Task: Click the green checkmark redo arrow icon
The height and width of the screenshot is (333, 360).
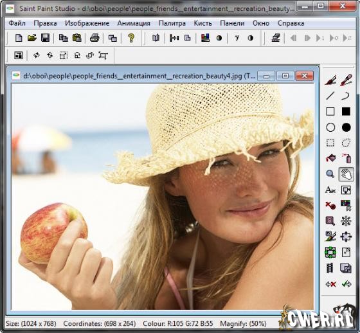Action: [346, 284]
